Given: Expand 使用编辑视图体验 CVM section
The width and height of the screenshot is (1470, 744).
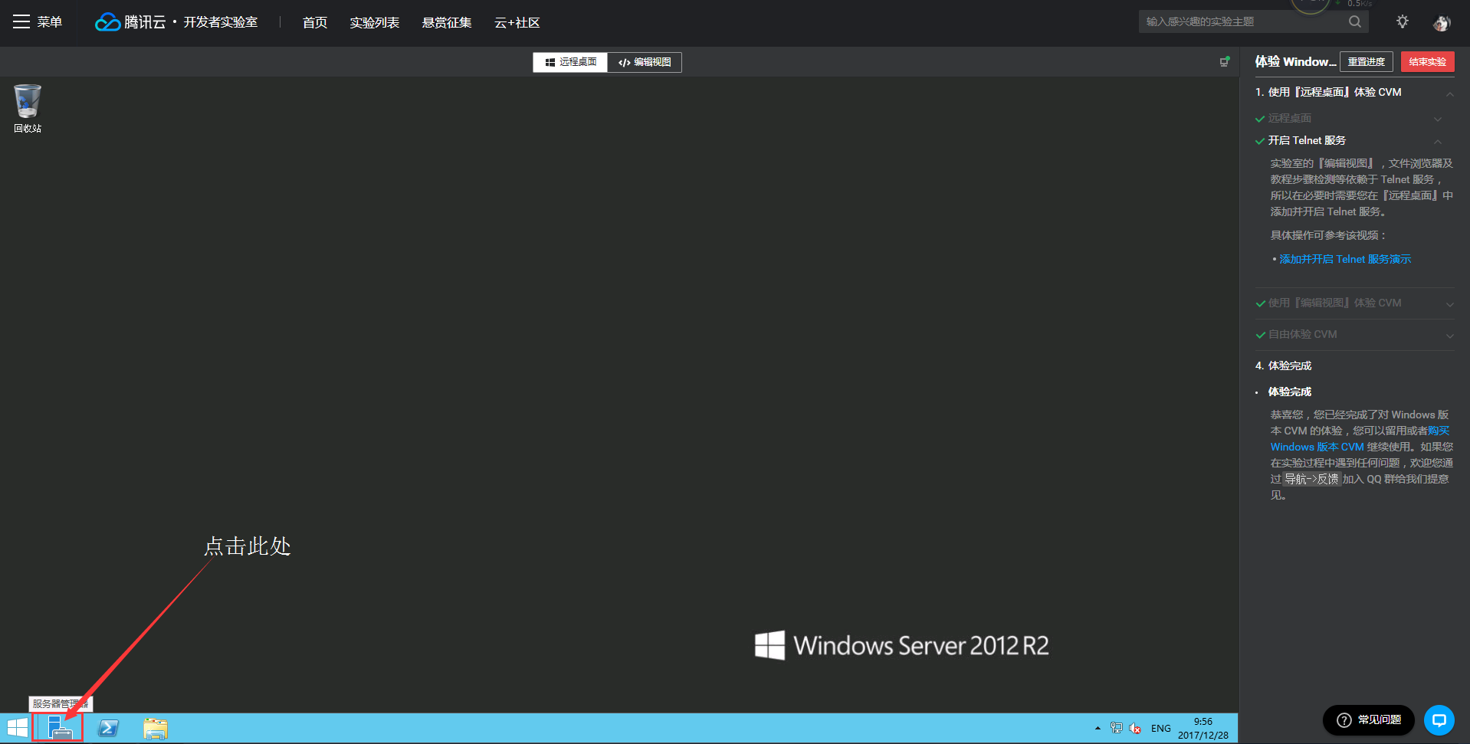Looking at the screenshot, I should click(x=1449, y=304).
